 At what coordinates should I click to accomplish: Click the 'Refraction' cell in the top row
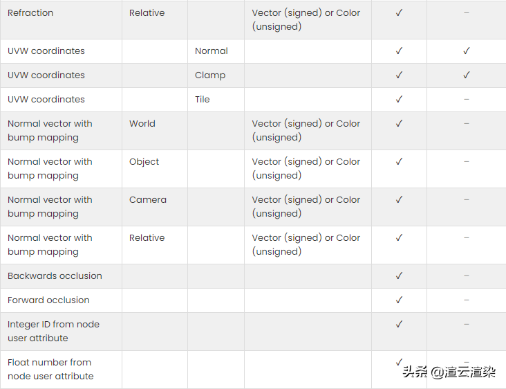(x=30, y=12)
